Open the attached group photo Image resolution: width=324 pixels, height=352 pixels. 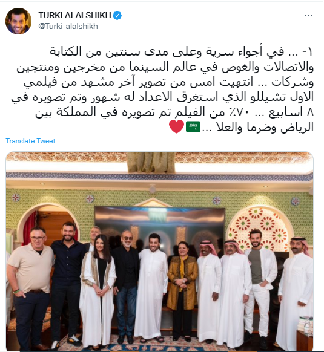(159, 251)
